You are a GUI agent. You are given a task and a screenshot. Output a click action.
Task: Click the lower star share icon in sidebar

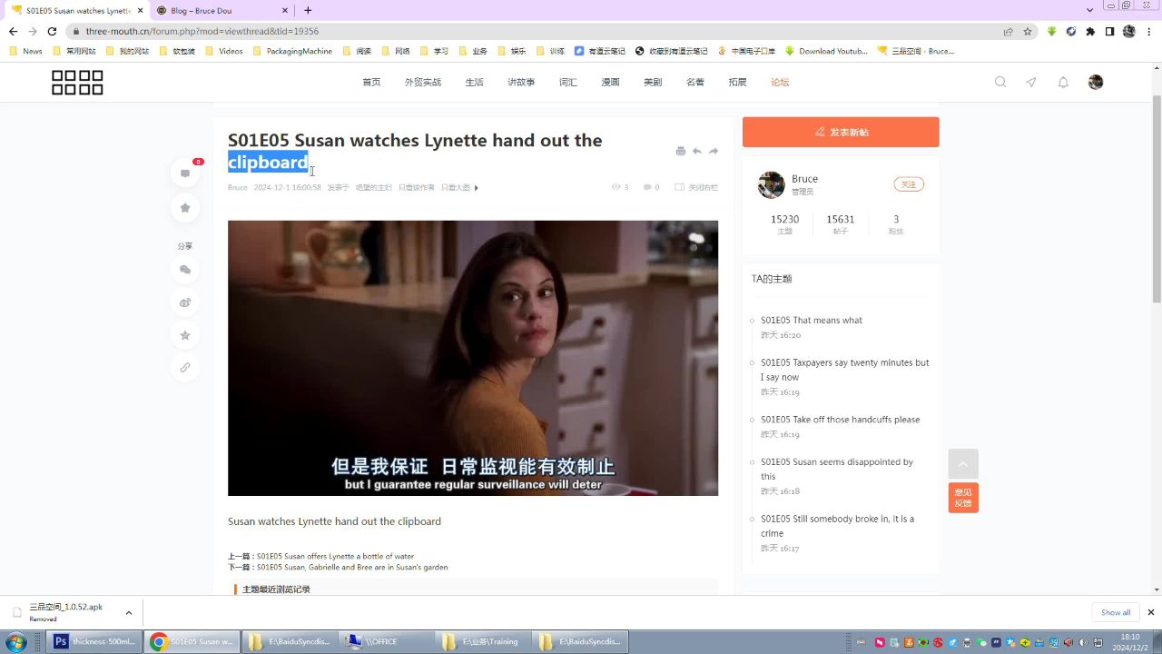(x=185, y=335)
